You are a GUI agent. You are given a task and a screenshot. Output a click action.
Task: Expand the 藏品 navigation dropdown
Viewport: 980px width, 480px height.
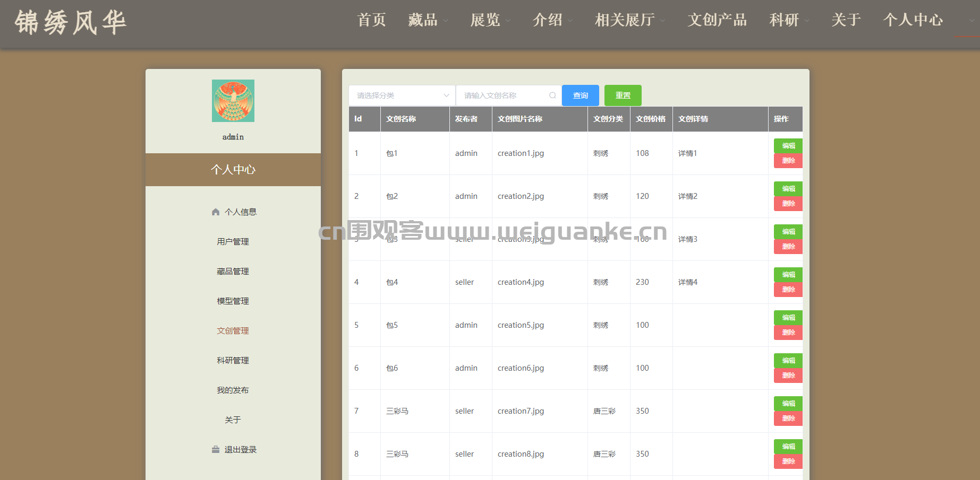[x=428, y=20]
